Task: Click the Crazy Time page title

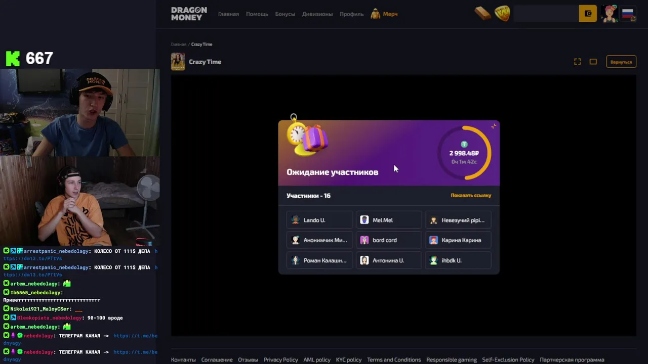Action: coord(205,62)
